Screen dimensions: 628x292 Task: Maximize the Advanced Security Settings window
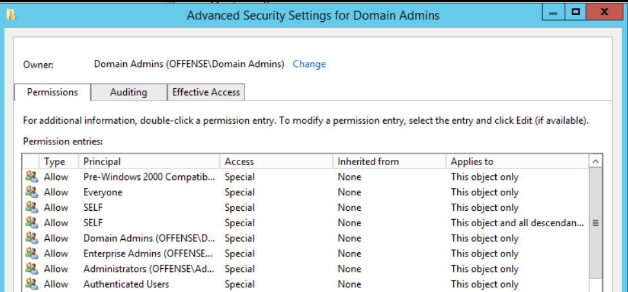coord(576,12)
